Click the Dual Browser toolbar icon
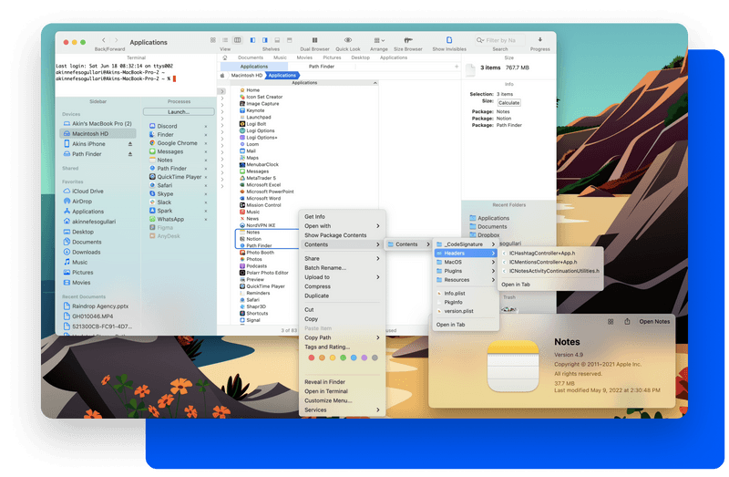The width and height of the screenshot is (729, 477). tap(314, 40)
